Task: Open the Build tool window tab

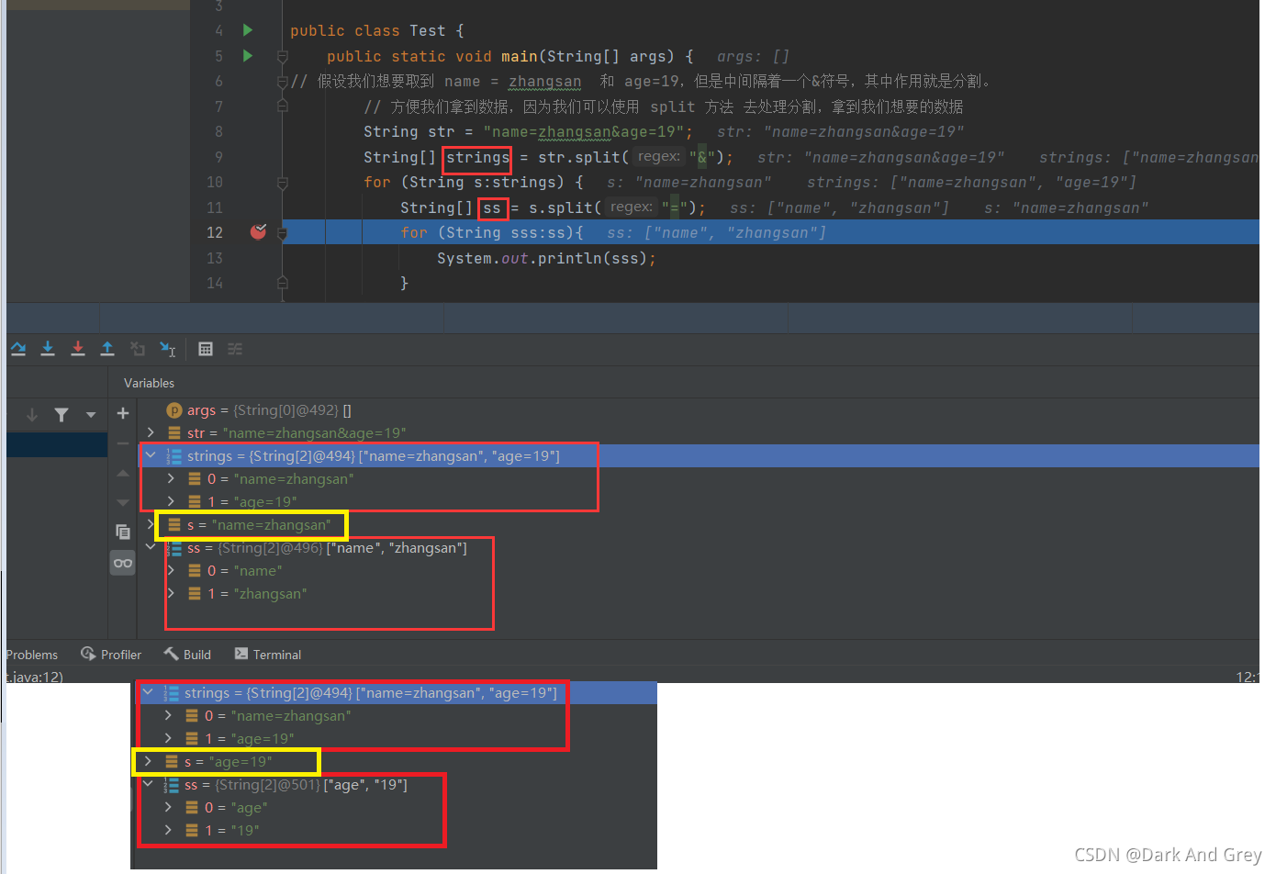Action: 188,655
